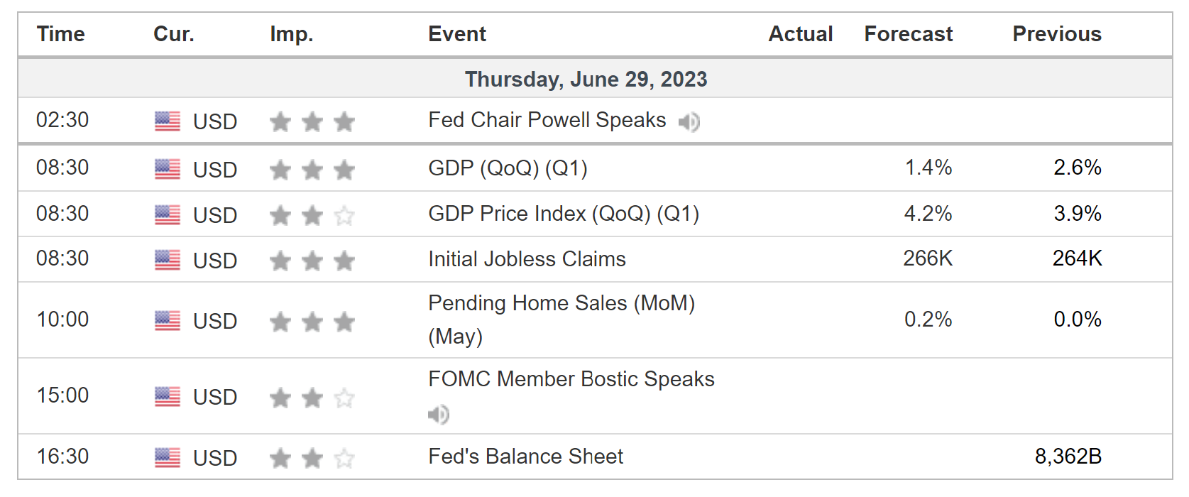Open the GDP (QoQ) (Q1) event

tap(508, 168)
